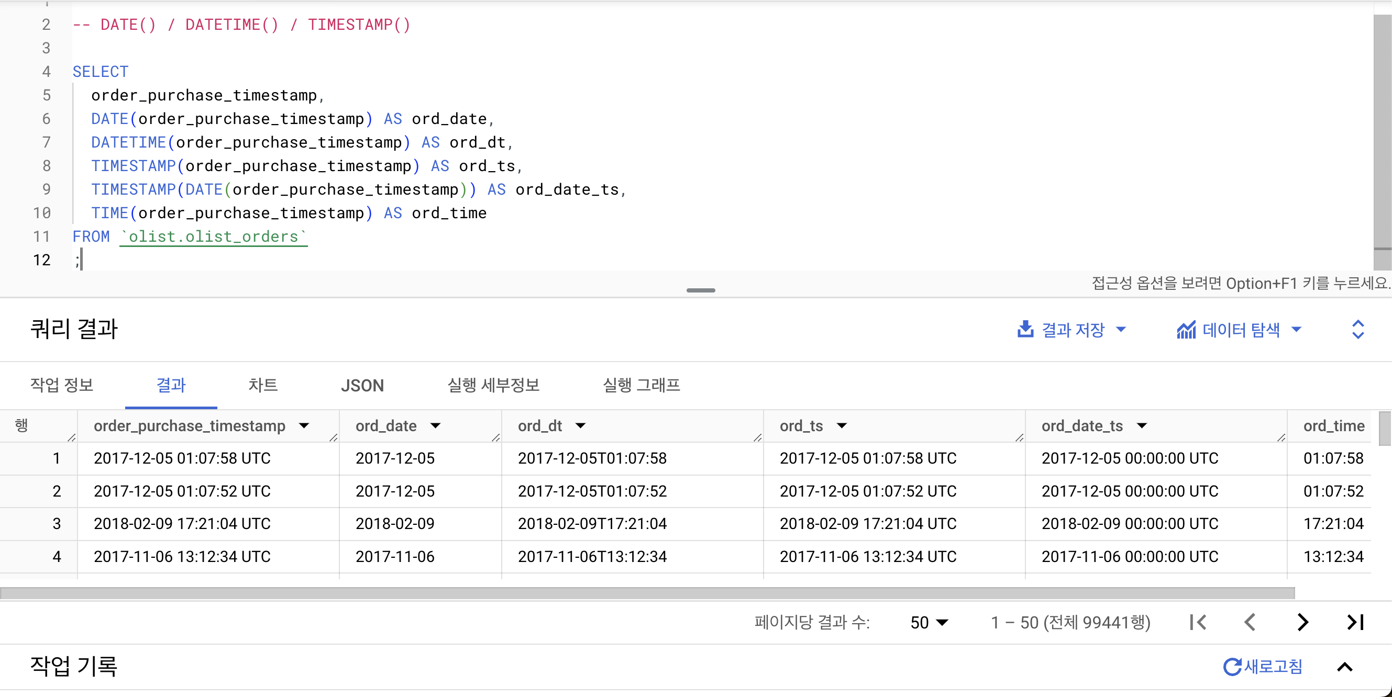Toggle results panel expand collapse arrows
Image resolution: width=1392 pixels, height=697 pixels.
pos(1357,329)
